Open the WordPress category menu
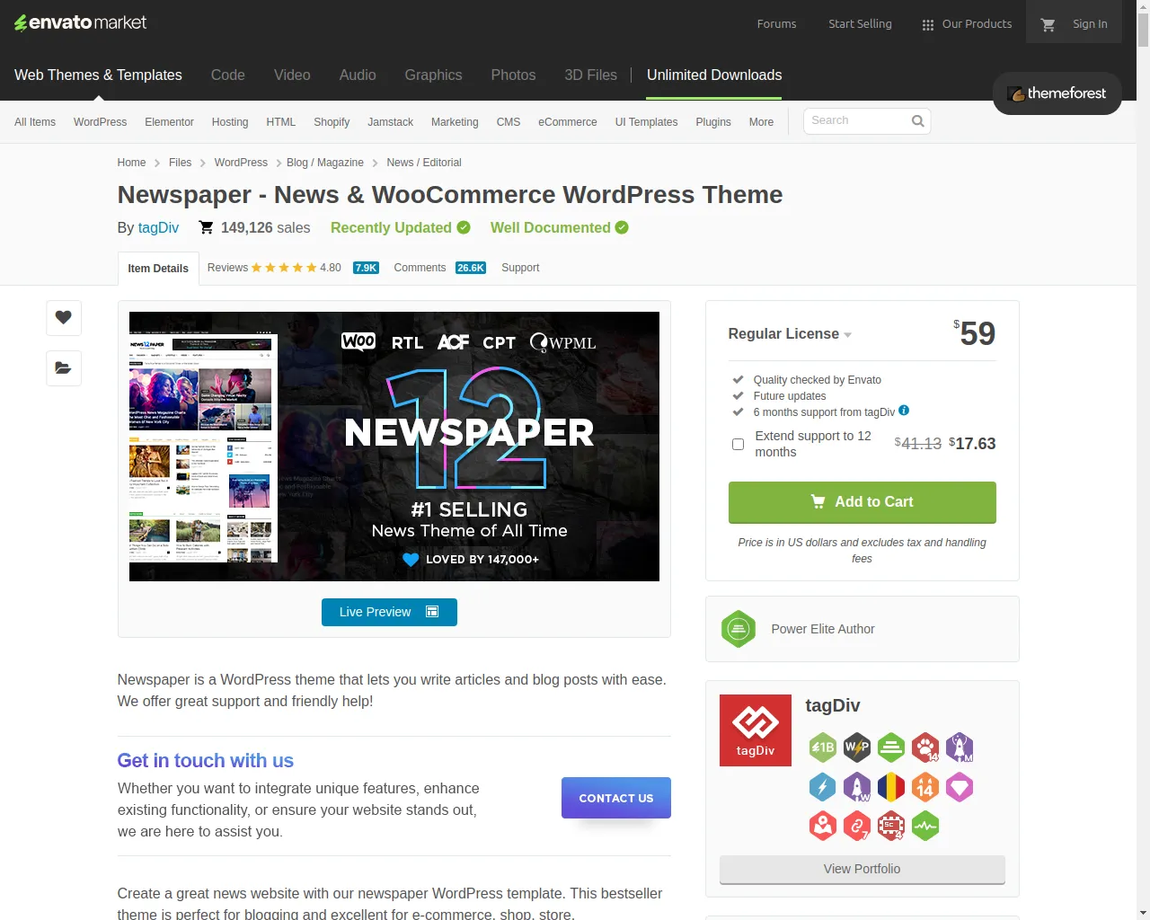Viewport: 1150px width, 920px height. tap(100, 122)
